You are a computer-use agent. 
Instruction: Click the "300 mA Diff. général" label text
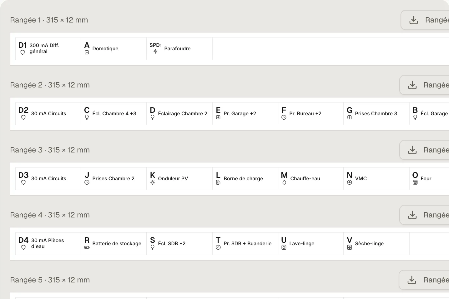pyautogui.click(x=44, y=48)
